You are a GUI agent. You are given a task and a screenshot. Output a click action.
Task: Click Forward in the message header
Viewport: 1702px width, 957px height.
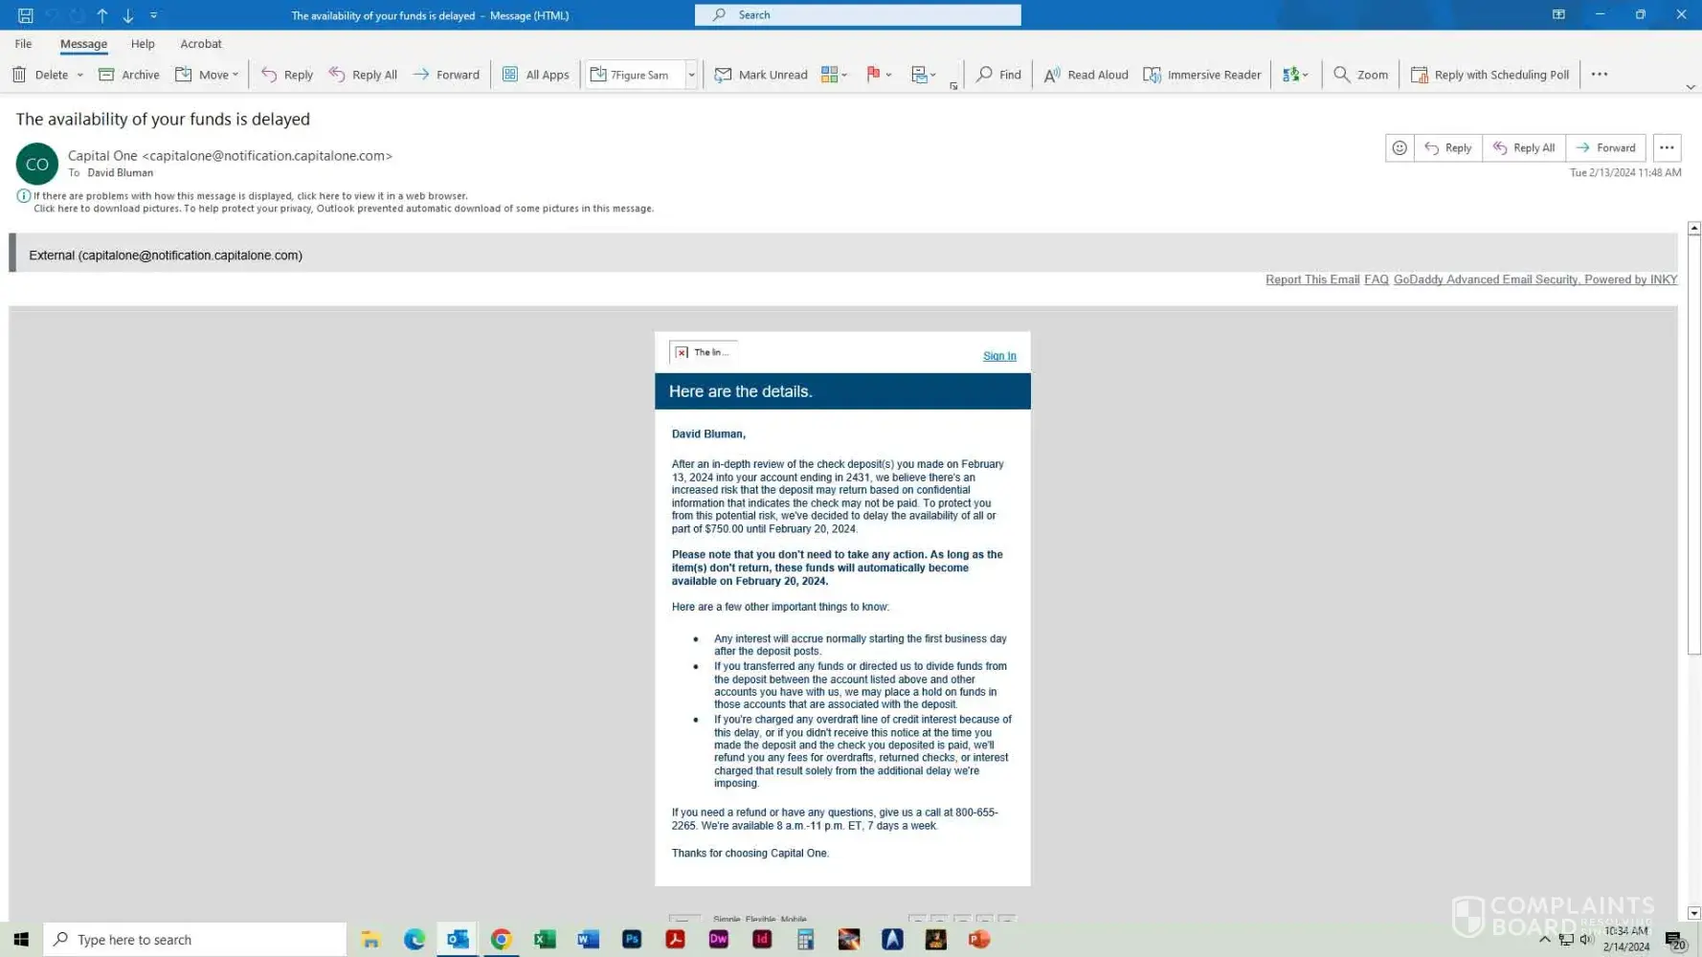coord(1606,148)
